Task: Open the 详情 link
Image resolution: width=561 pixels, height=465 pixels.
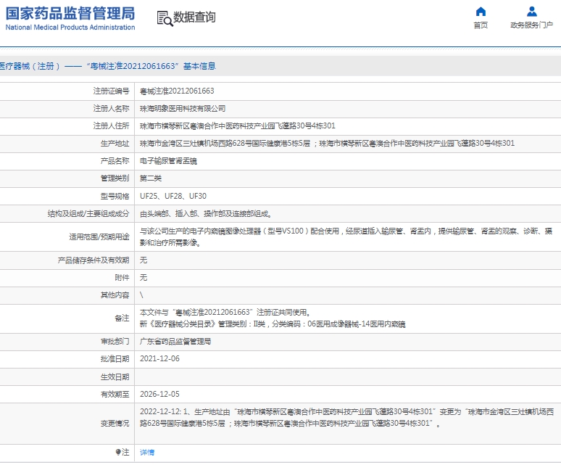Action: (x=147, y=453)
